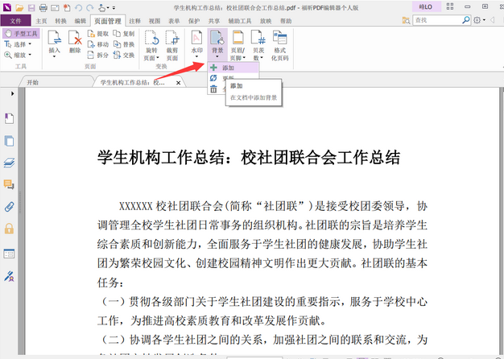Screen dimensions: 504x359
Task: Save the document with the floppy icon
Action: pos(31,7)
